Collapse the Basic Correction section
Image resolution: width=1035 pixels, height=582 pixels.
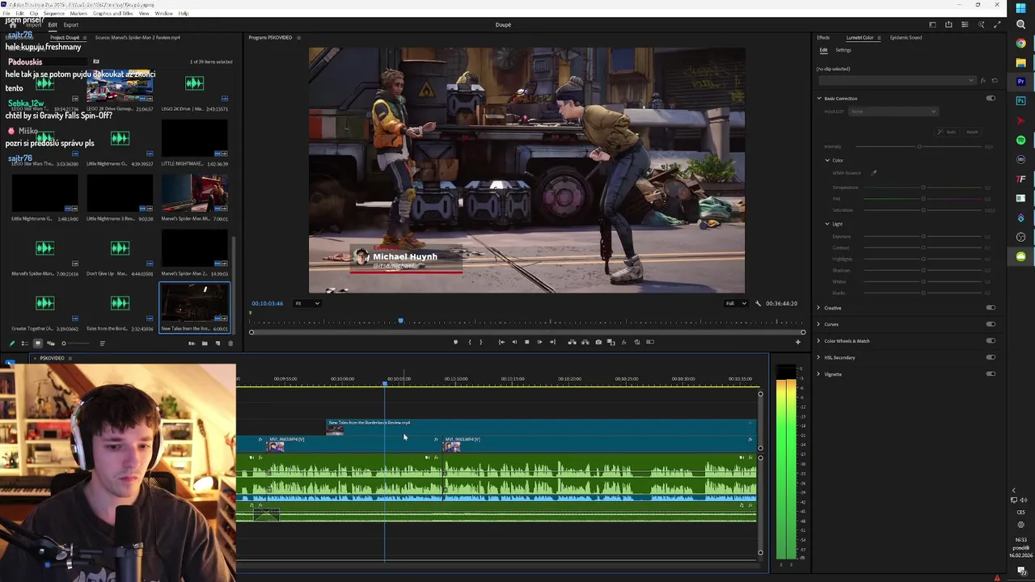pos(818,99)
